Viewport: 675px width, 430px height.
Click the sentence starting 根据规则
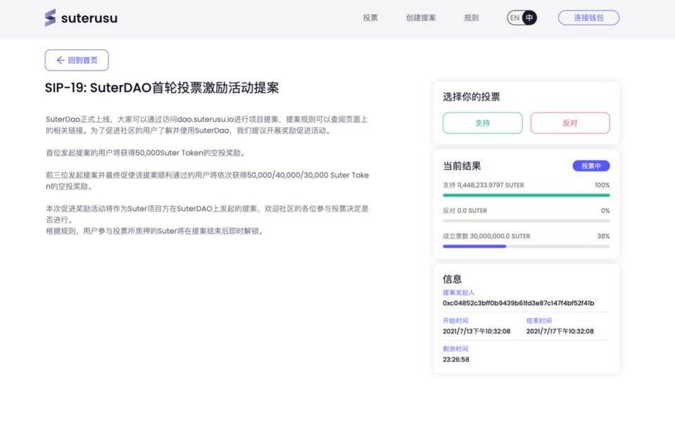click(x=155, y=231)
